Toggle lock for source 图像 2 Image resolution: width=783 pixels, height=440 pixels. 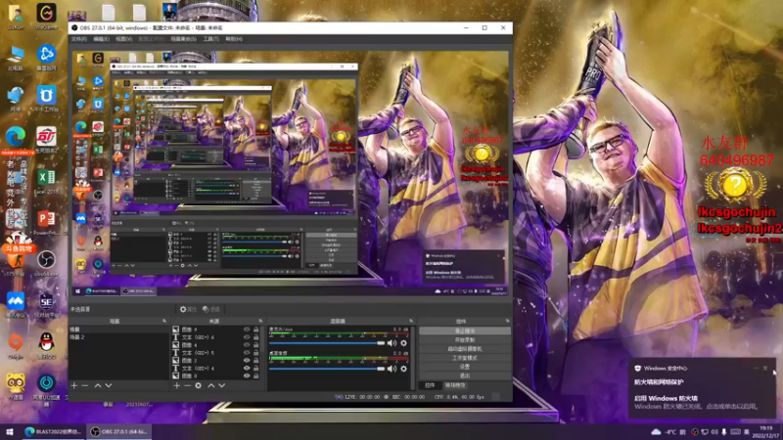[x=256, y=360]
